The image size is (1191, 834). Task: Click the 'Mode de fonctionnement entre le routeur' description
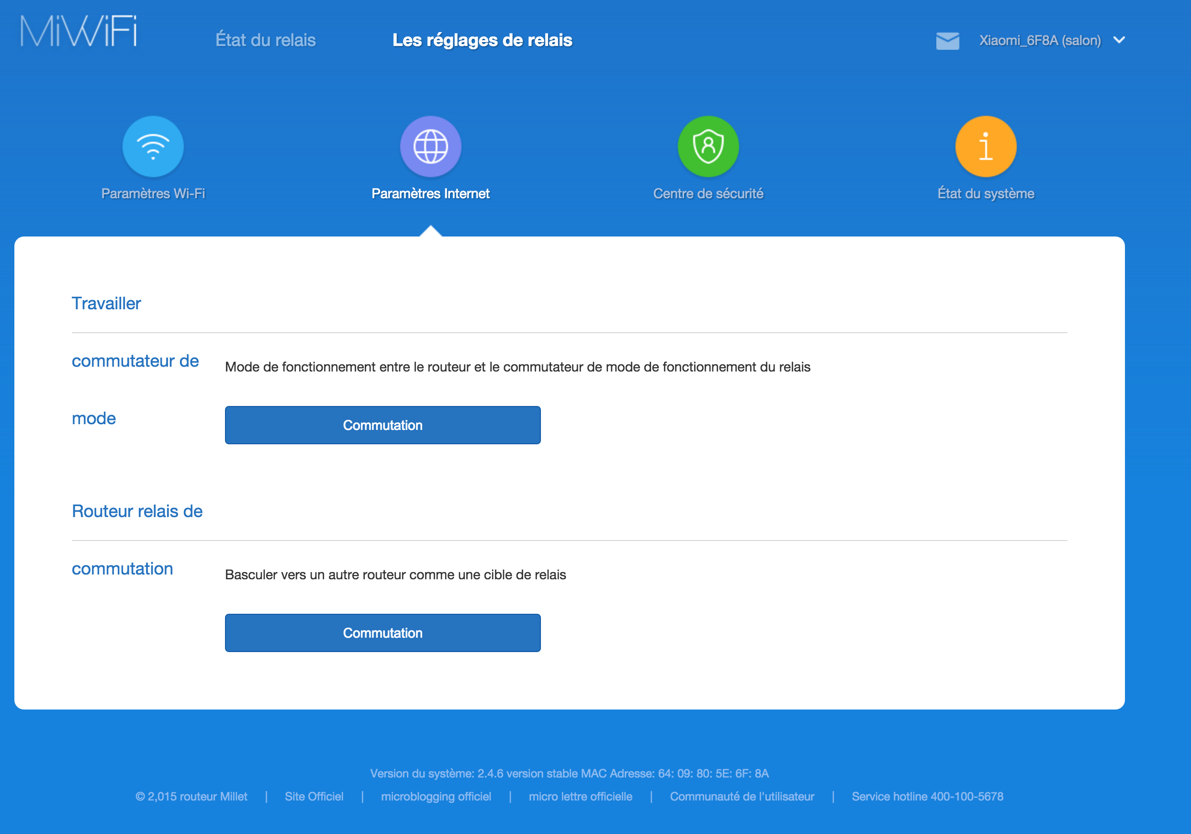coord(517,367)
